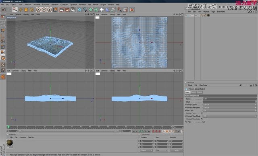Render to Picture Viewer icon
The height and width of the screenshot is (156, 258).
[67, 10]
